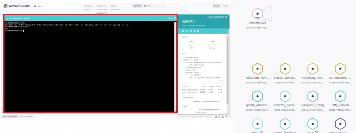Stop the ngnix01 container with stop icon
356x133 pixels.
pyautogui.click(x=198, y=31)
